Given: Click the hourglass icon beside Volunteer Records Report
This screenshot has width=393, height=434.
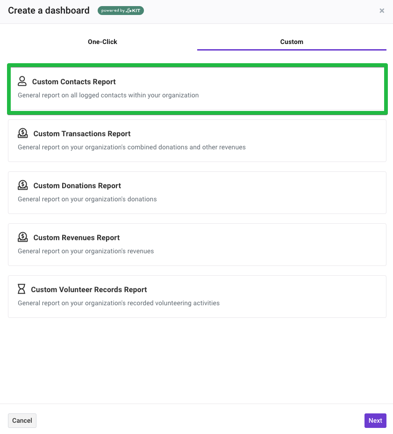Looking at the screenshot, I should tap(21, 289).
